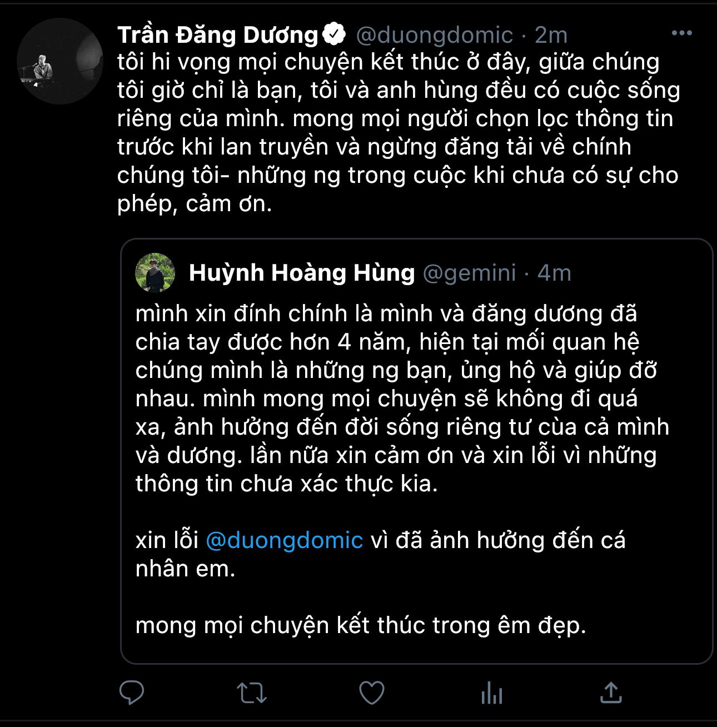Viewport: 717px width, 727px height.
Task: Open Trần Đăng Dương's profile picture
Action: coord(59,61)
